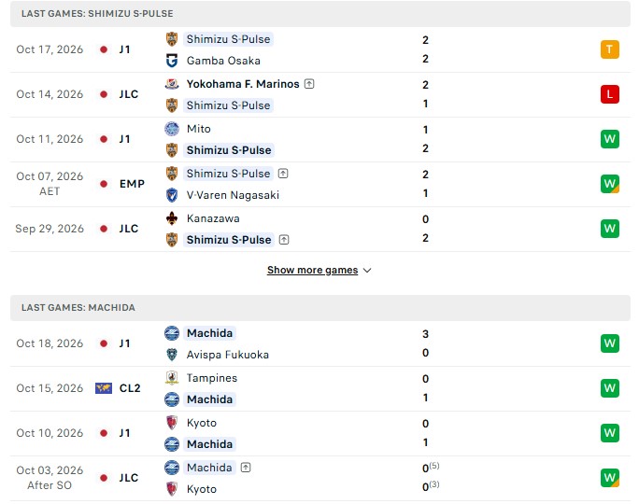
Task: Click the red L result badge
Action: coord(610,94)
